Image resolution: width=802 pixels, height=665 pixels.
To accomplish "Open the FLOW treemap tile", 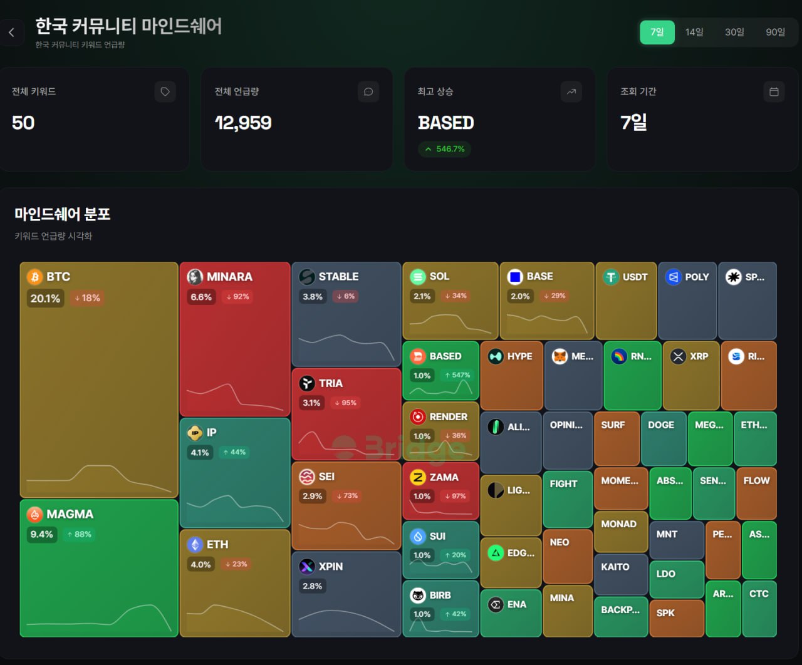I will click(757, 493).
